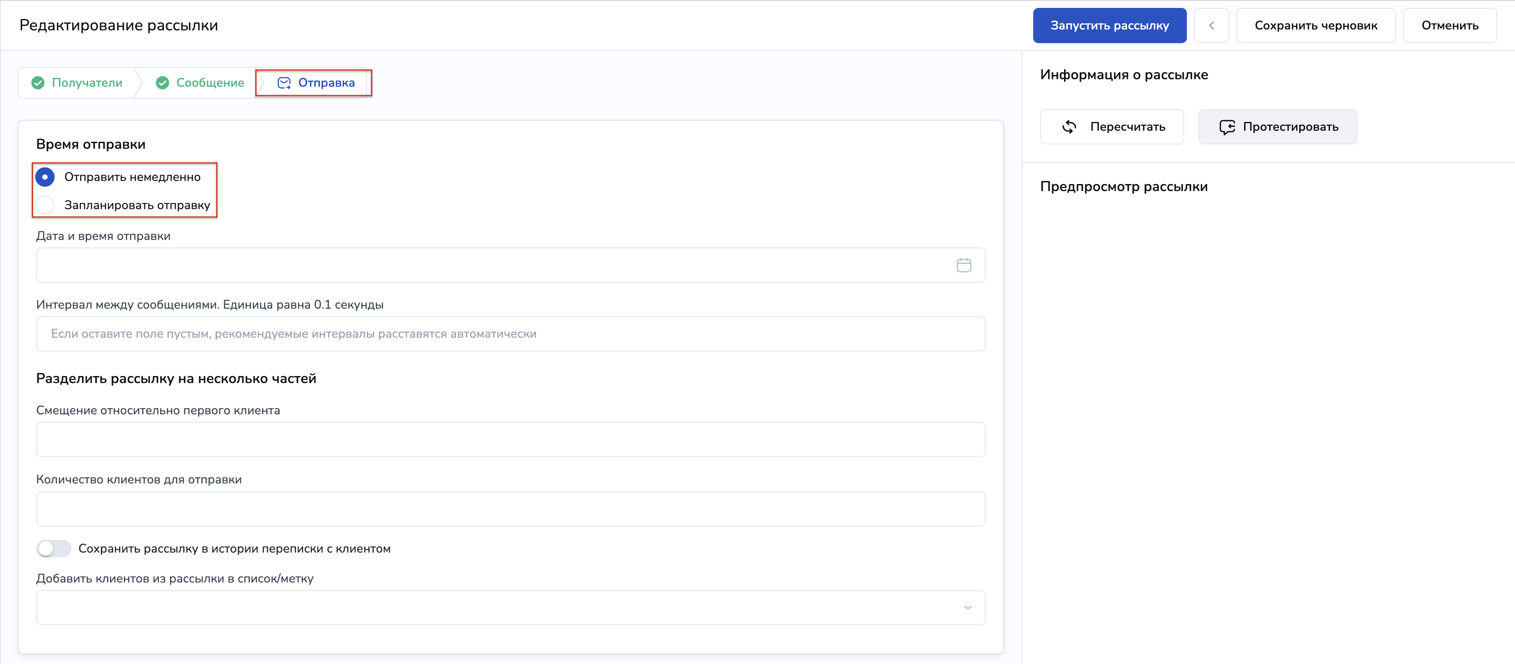Focus the message interval input field

tap(510, 334)
